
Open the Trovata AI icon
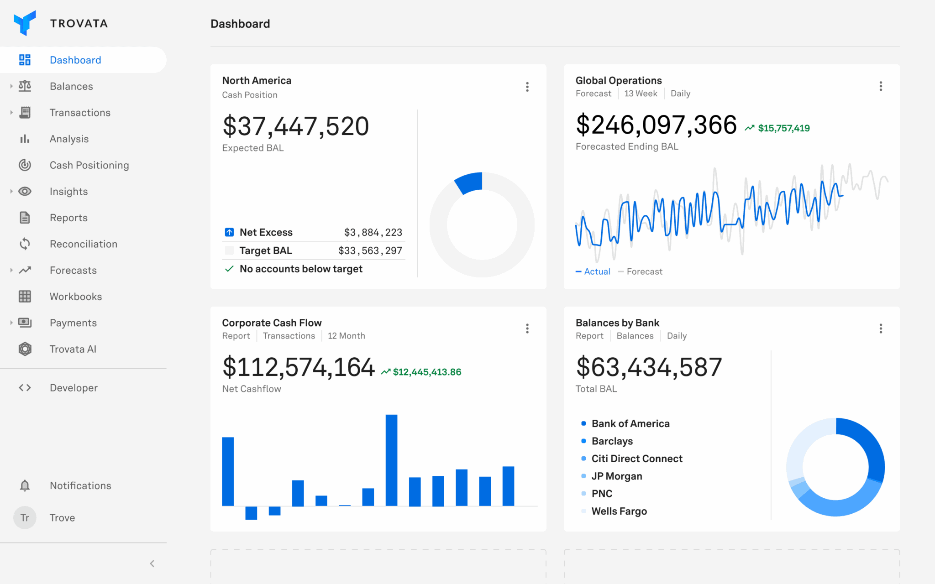(x=25, y=349)
